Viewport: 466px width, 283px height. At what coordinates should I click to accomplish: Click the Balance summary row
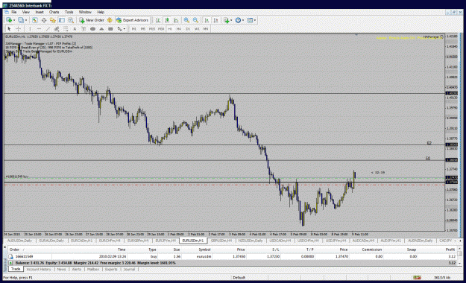pos(232,263)
